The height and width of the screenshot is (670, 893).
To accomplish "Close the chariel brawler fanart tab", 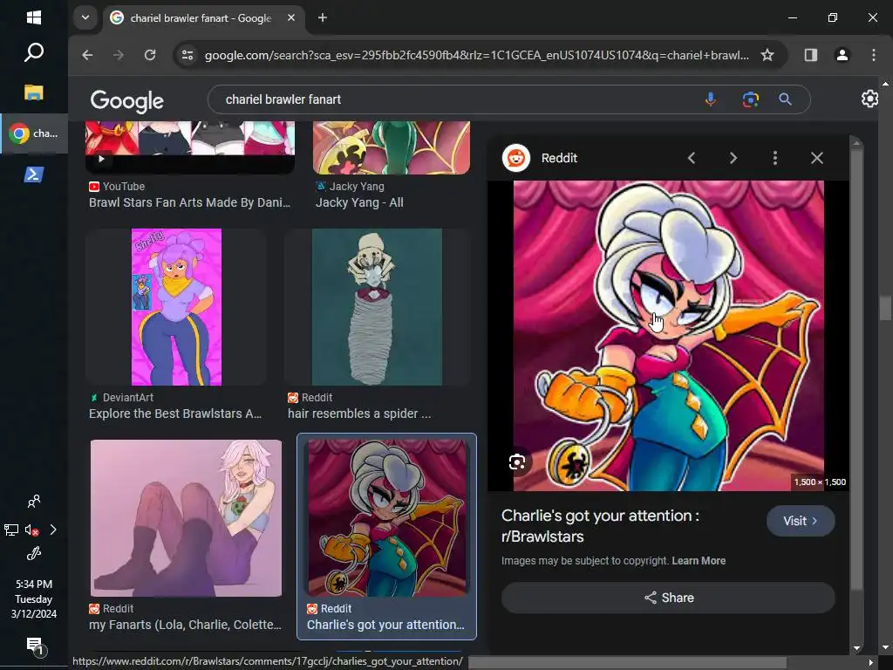I will click(x=291, y=17).
